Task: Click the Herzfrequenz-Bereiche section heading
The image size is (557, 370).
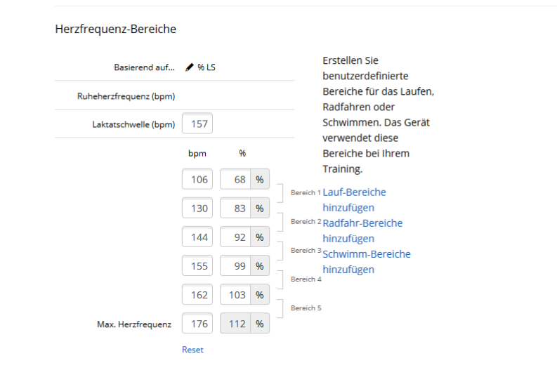Action: pyautogui.click(x=115, y=29)
